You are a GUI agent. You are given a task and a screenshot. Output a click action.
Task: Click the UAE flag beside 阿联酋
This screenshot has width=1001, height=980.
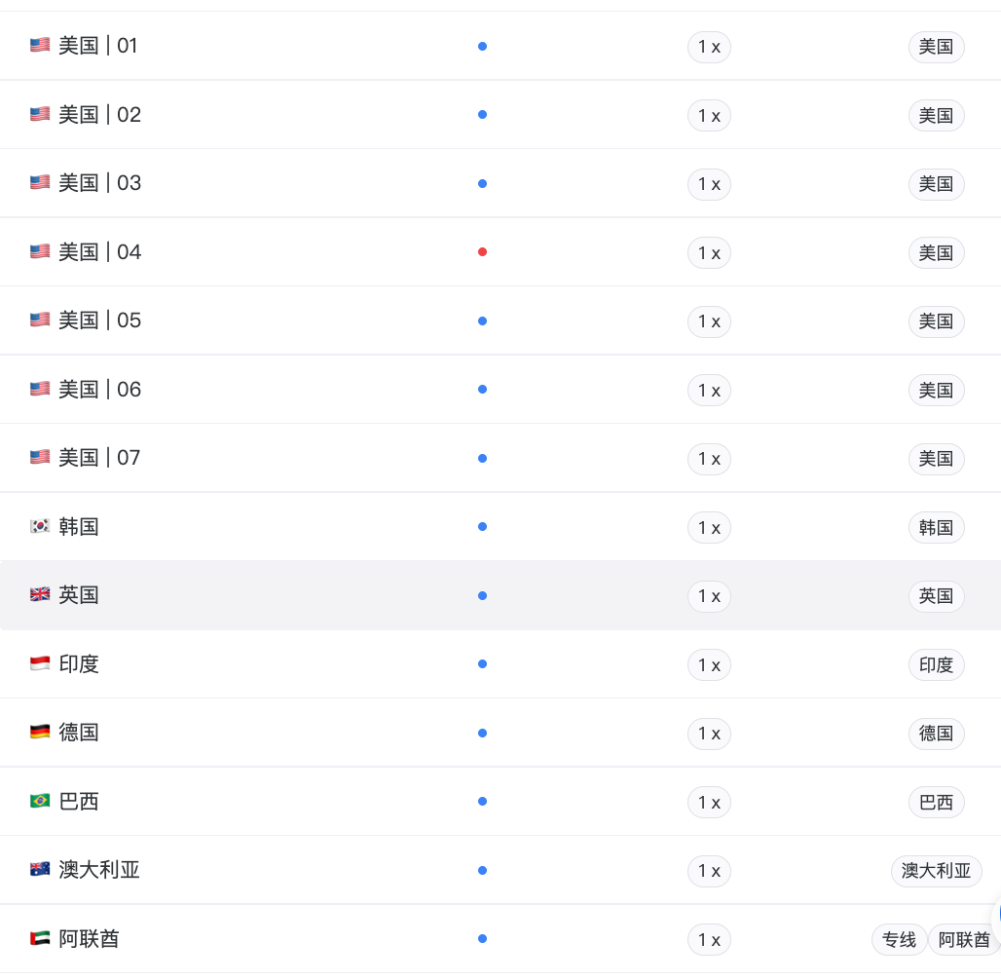(x=40, y=938)
